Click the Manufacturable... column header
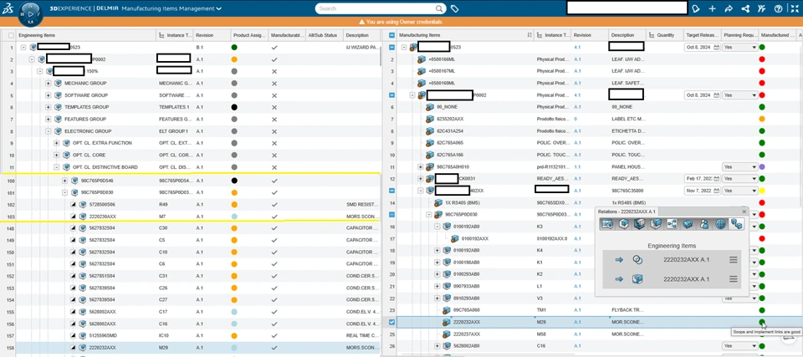Screen dimensions: 803x357 click(x=287, y=35)
